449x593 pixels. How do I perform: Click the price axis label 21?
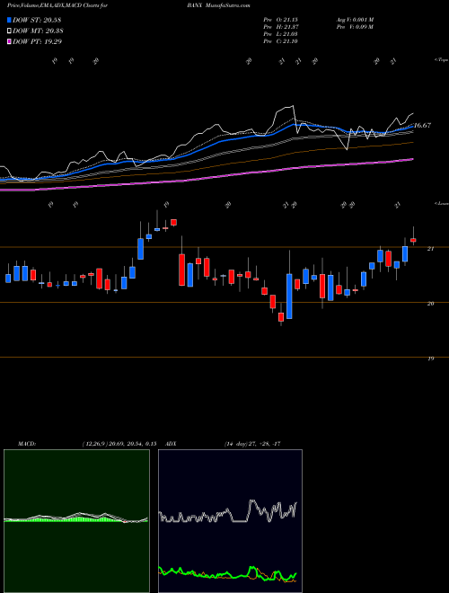pyautogui.click(x=430, y=249)
